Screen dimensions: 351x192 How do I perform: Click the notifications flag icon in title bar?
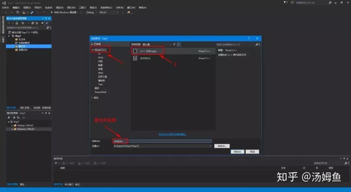[285, 2]
